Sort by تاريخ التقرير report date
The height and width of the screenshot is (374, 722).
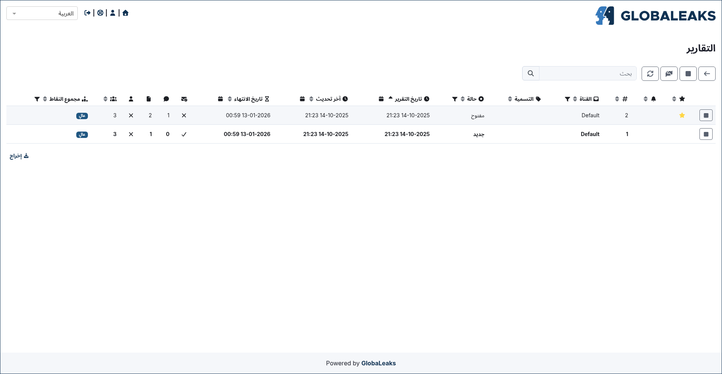tap(391, 98)
